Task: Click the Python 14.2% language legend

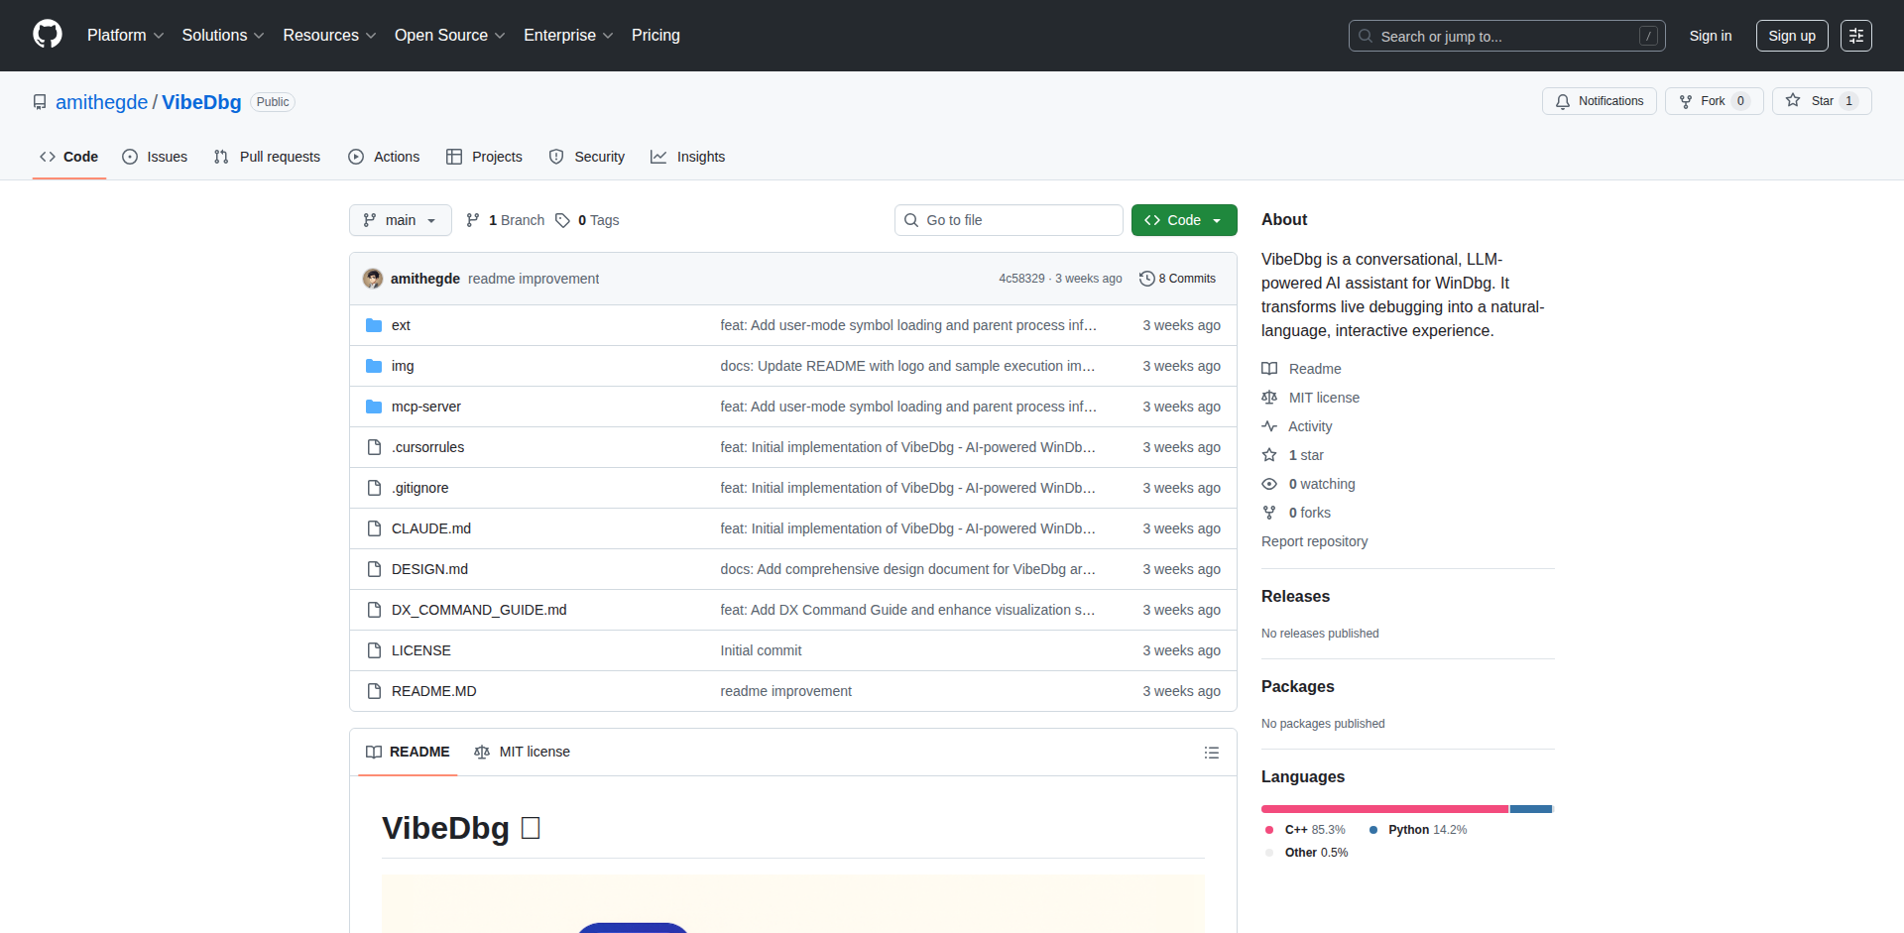Action: [1418, 830]
